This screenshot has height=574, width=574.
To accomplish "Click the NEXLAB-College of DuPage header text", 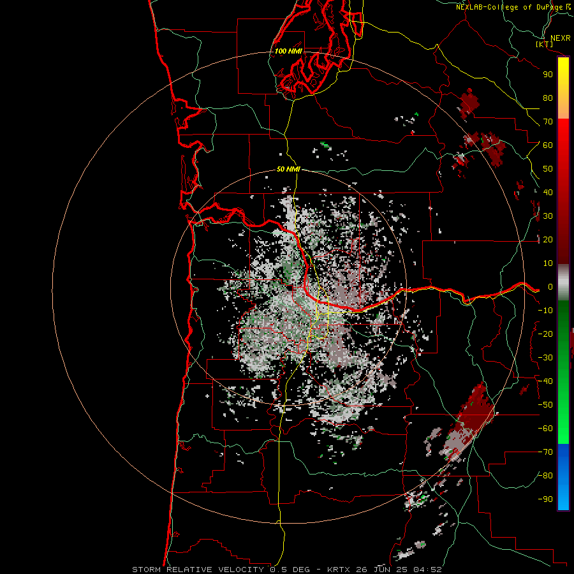I will (513, 7).
